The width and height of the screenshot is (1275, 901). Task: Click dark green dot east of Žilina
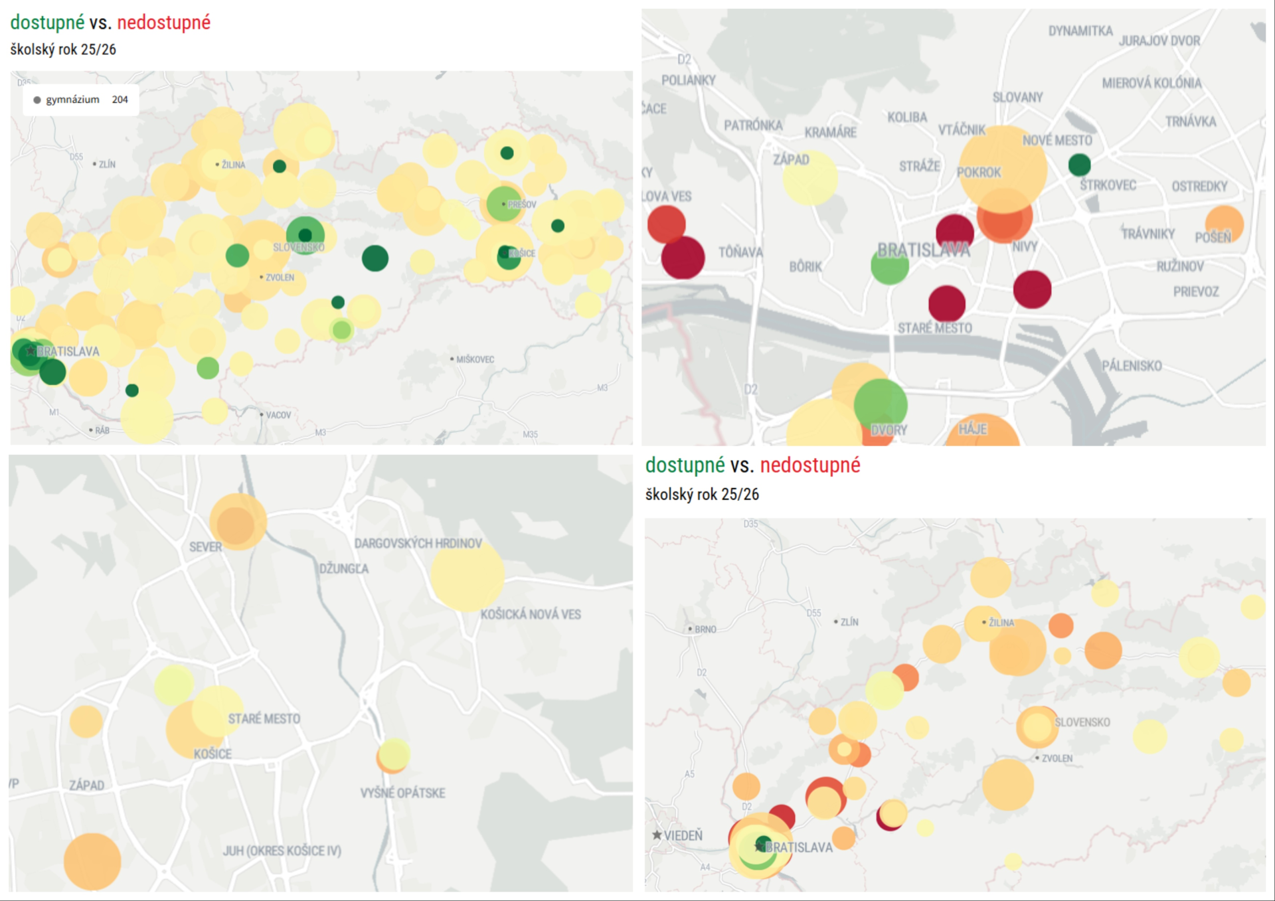tap(280, 166)
